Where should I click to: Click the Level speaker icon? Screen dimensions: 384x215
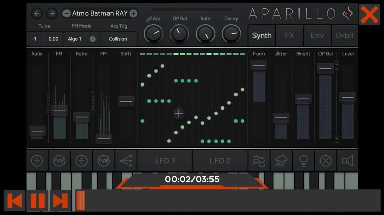click(348, 161)
